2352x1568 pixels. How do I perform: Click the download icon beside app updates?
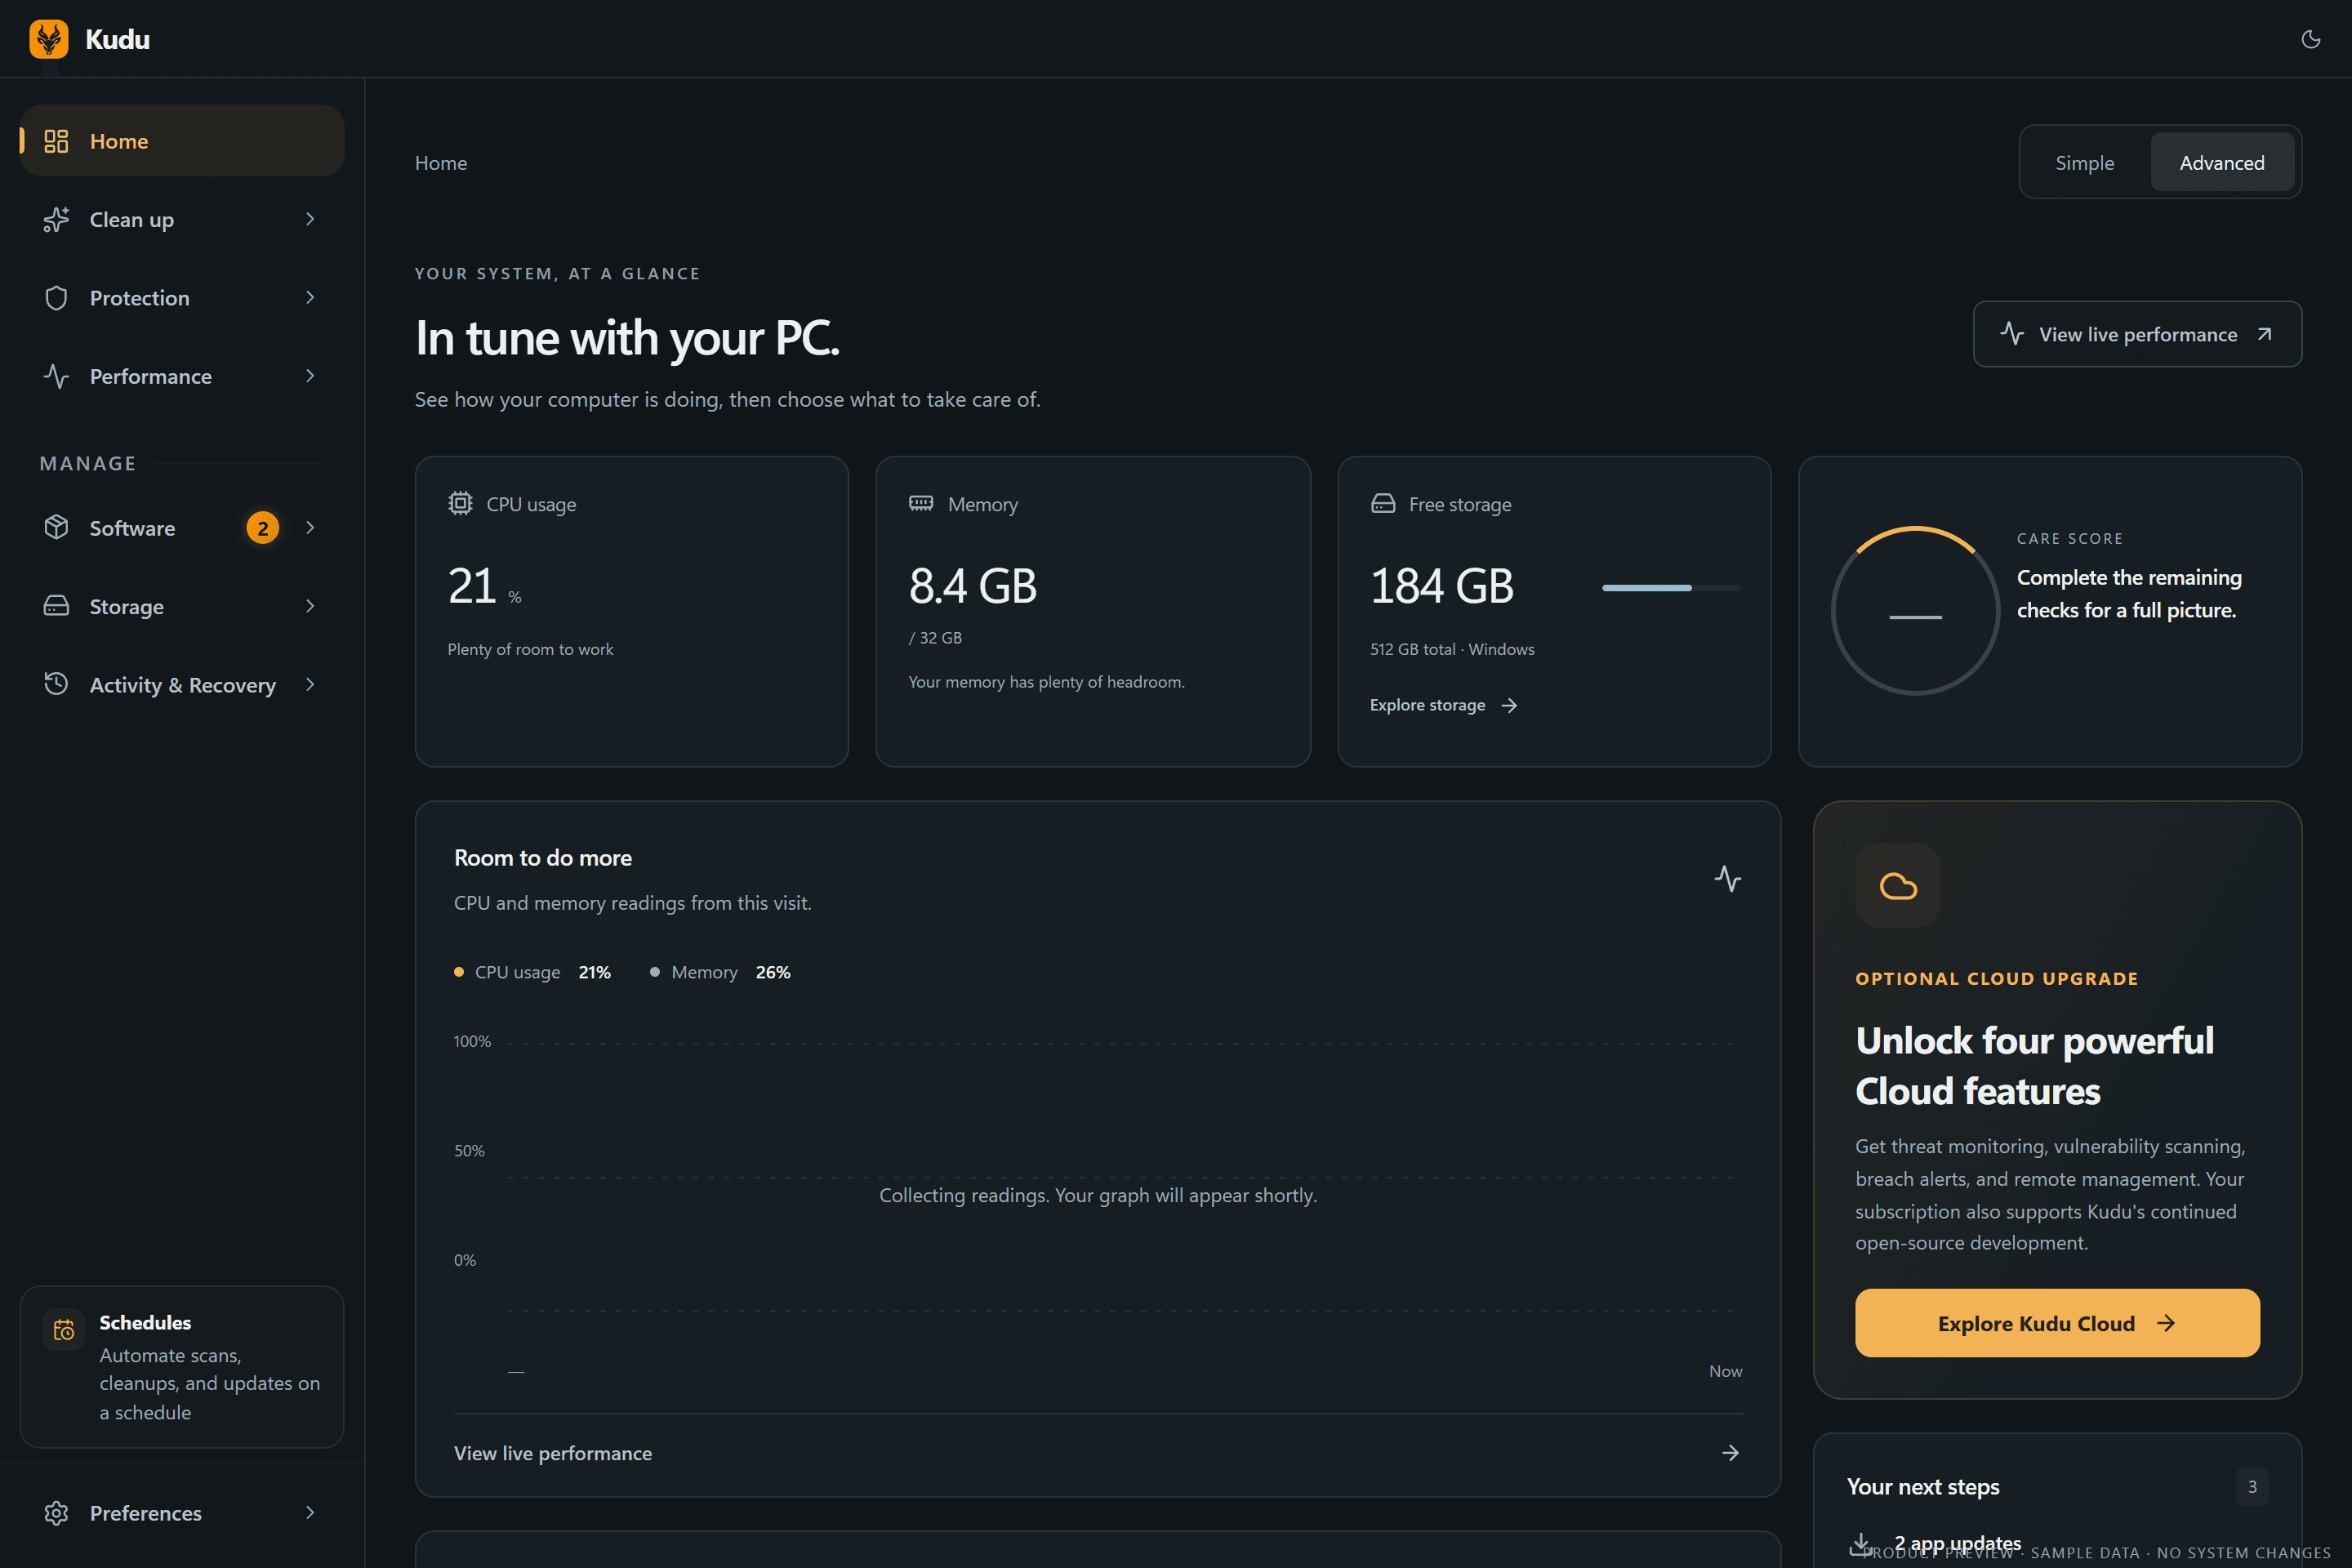point(1861,1543)
